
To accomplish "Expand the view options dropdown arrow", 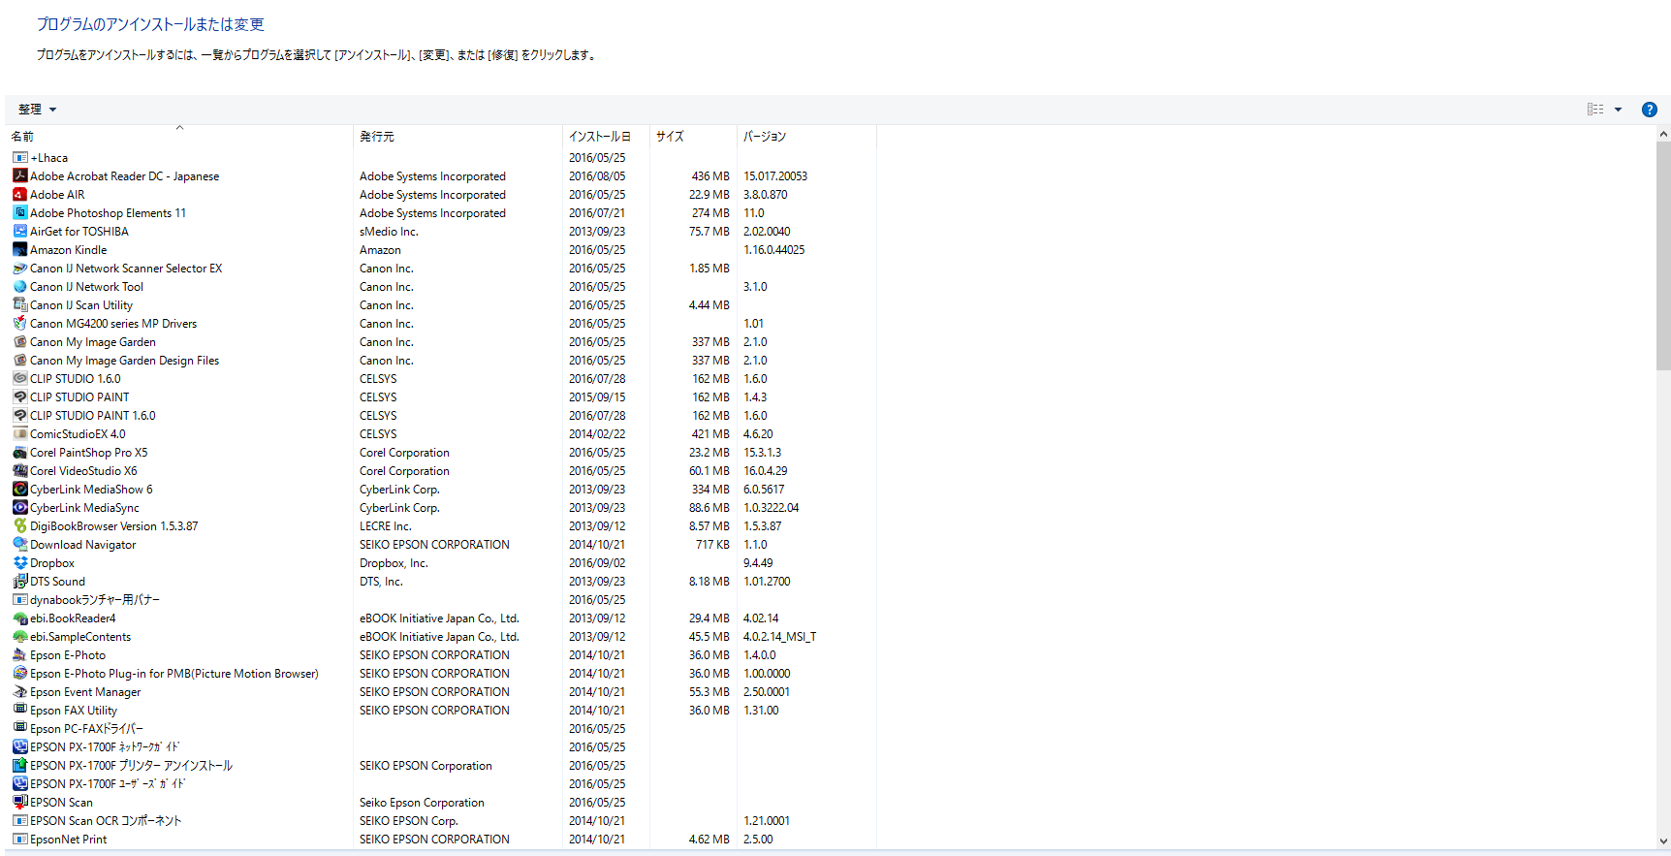I will pos(1618,110).
